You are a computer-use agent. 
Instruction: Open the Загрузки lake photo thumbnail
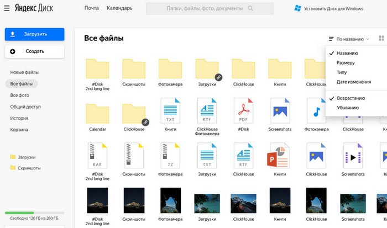(207, 203)
